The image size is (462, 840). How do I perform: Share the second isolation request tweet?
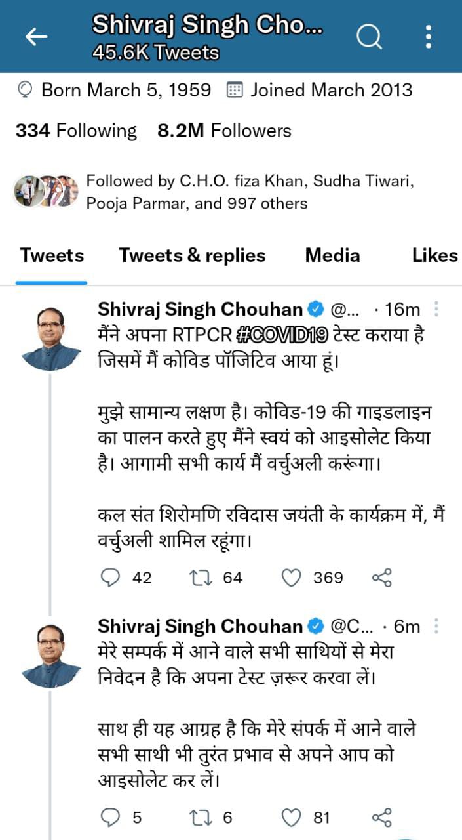(381, 818)
